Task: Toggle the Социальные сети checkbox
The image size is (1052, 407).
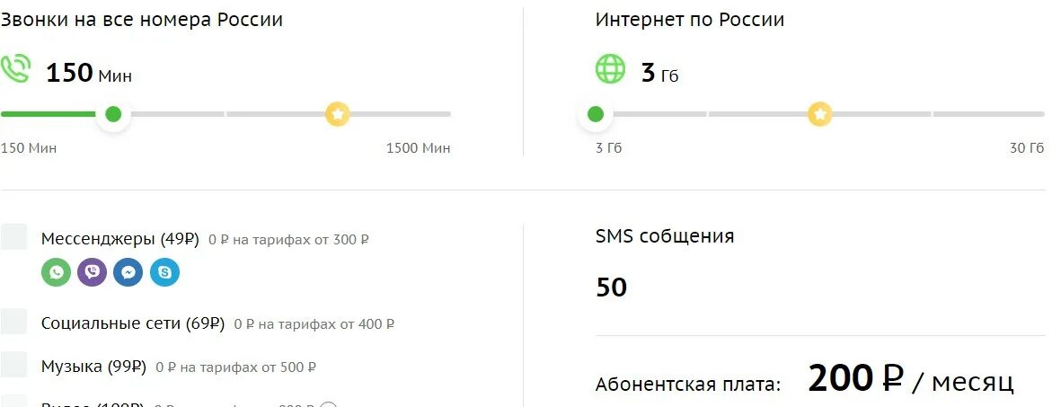Action: point(13,322)
